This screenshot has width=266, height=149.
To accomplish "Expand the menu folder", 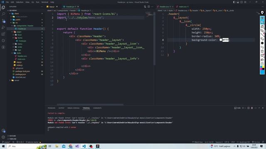I will (13, 44).
